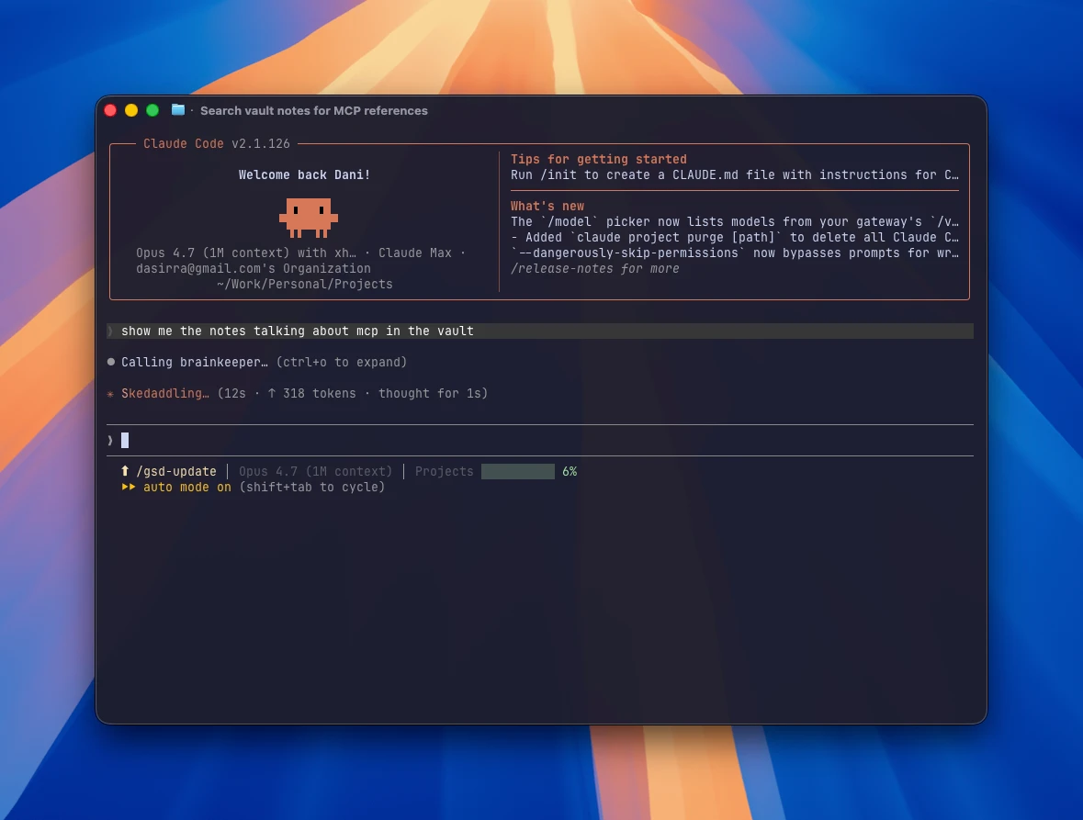The height and width of the screenshot is (820, 1083).
Task: Click the "What's new" heading
Action: pos(547,206)
